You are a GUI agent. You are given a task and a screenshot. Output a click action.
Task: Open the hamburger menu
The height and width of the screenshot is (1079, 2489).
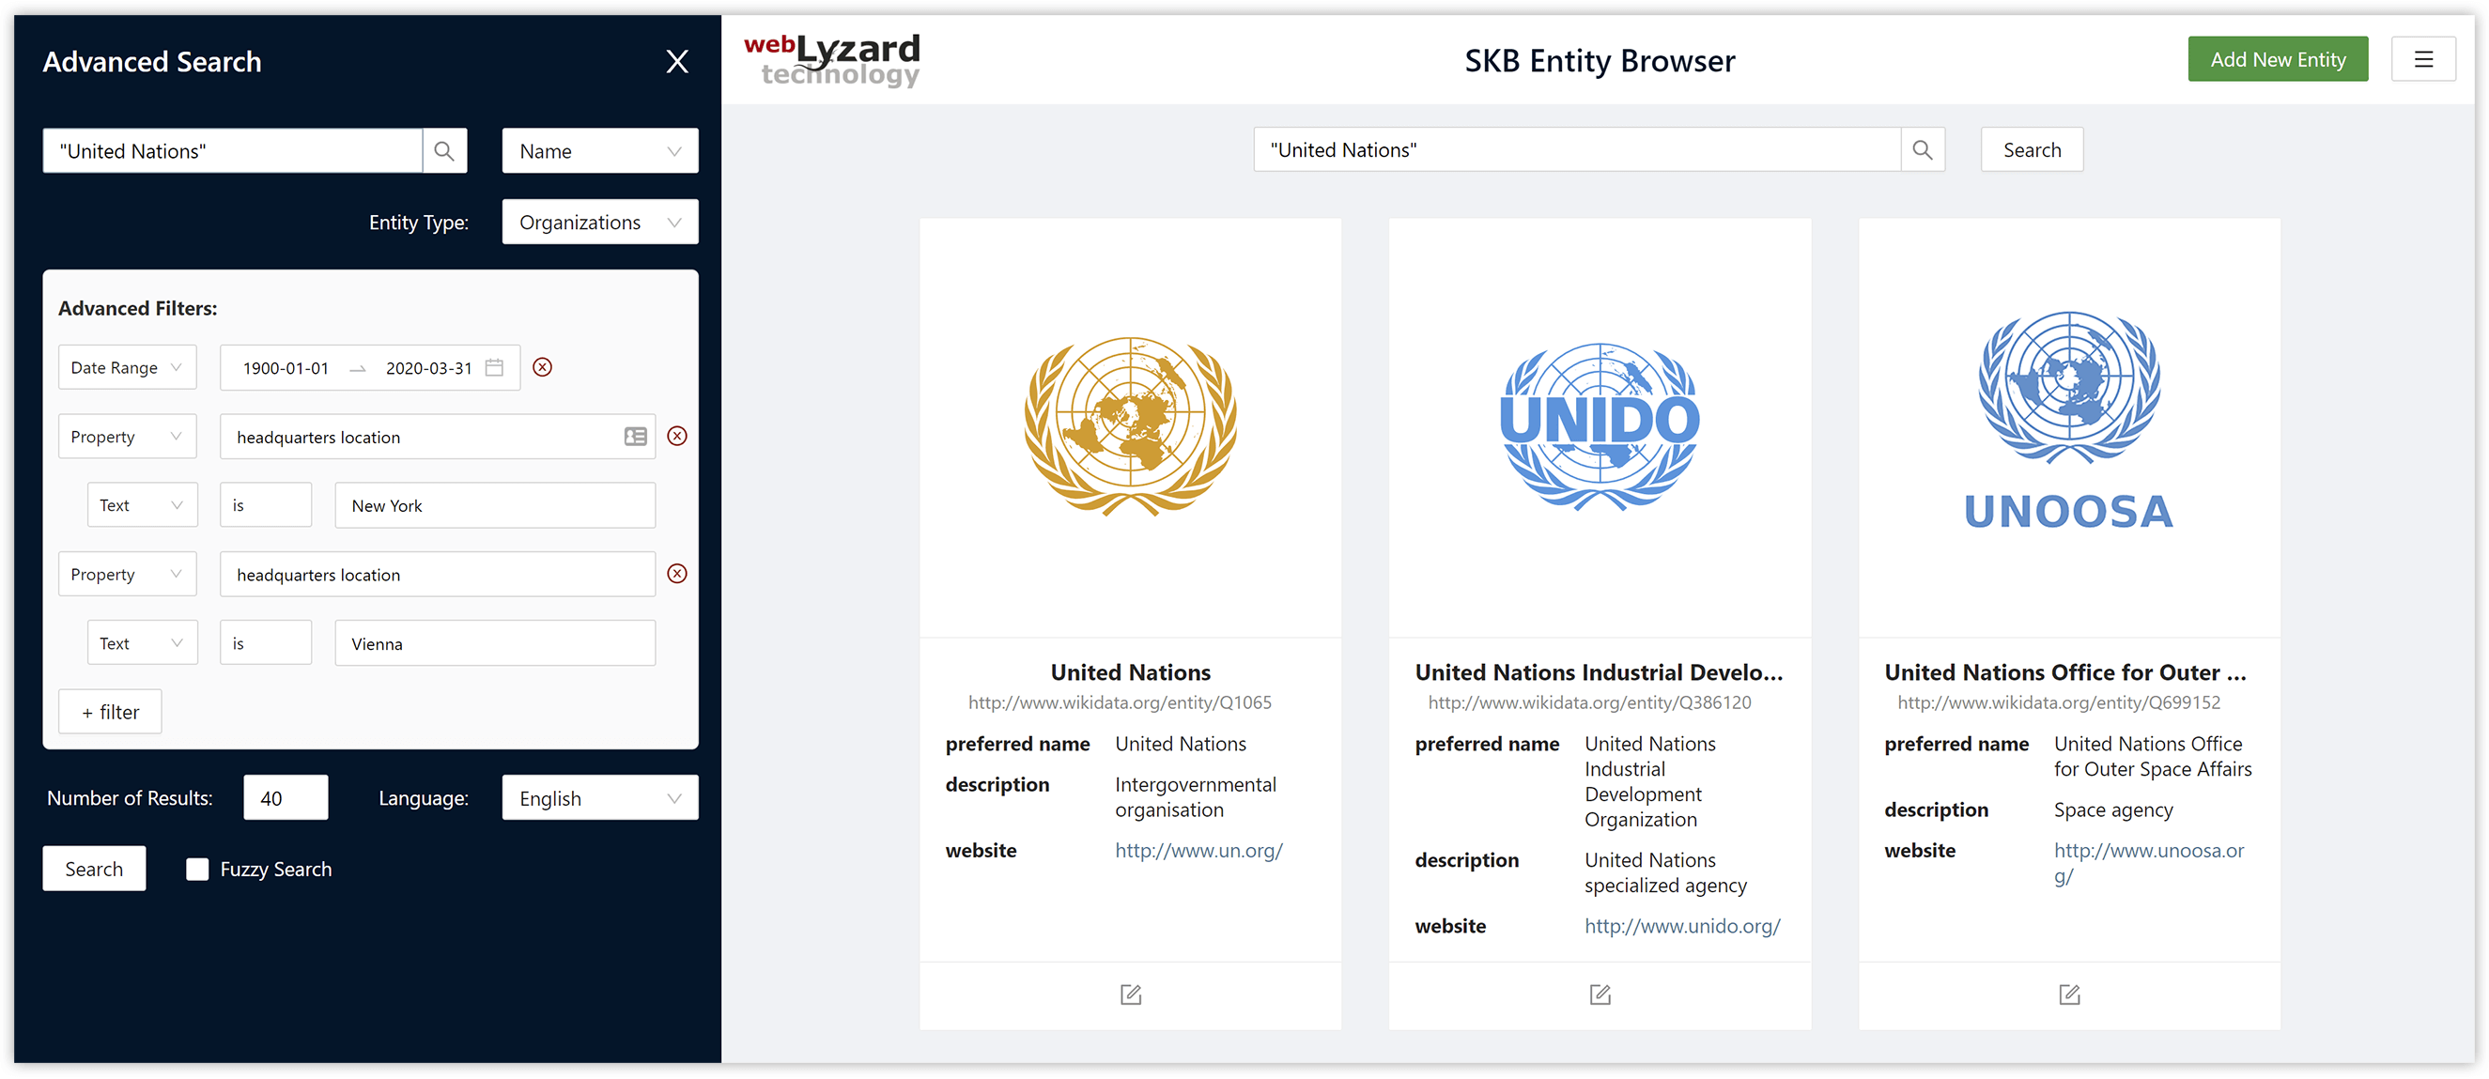(2422, 60)
